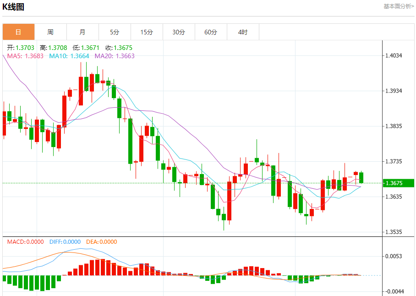Click the MA20: 1.3663 legend
Screen dimensions: 416x296
tap(115, 56)
